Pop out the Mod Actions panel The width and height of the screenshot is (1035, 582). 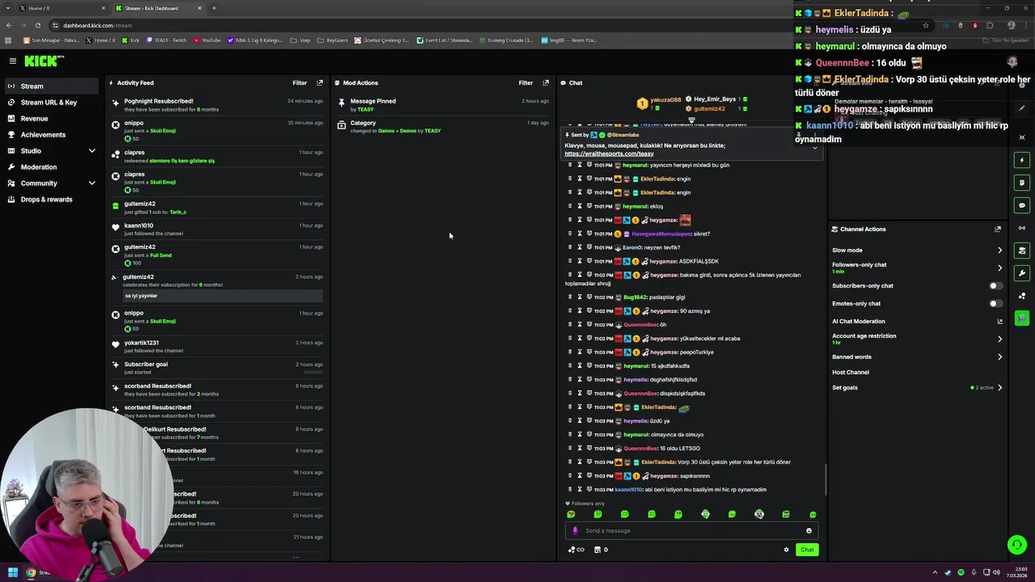(x=546, y=82)
